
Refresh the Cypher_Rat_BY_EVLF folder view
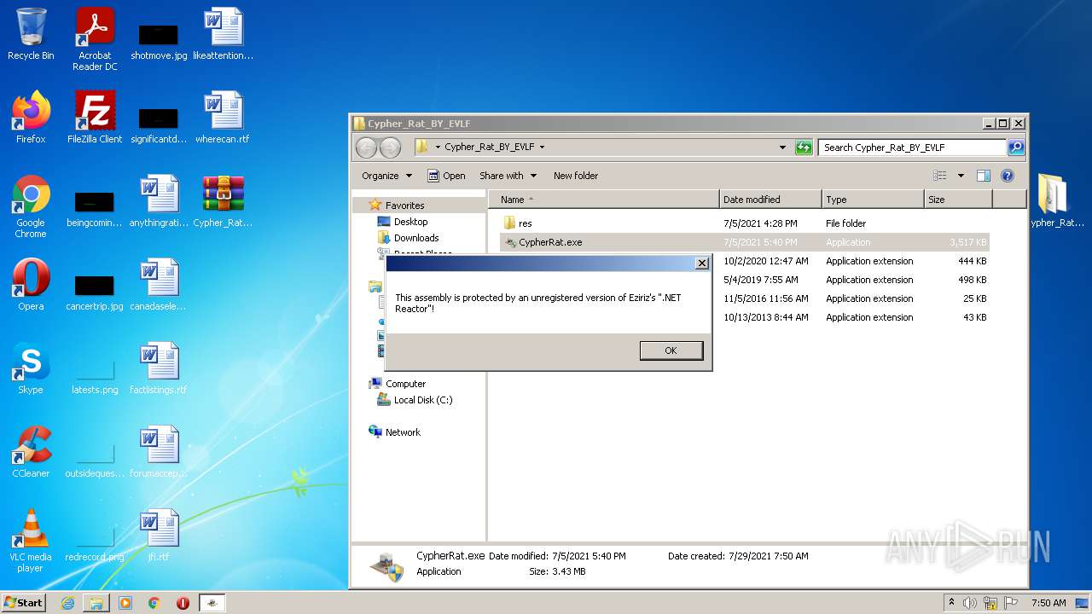tap(804, 148)
